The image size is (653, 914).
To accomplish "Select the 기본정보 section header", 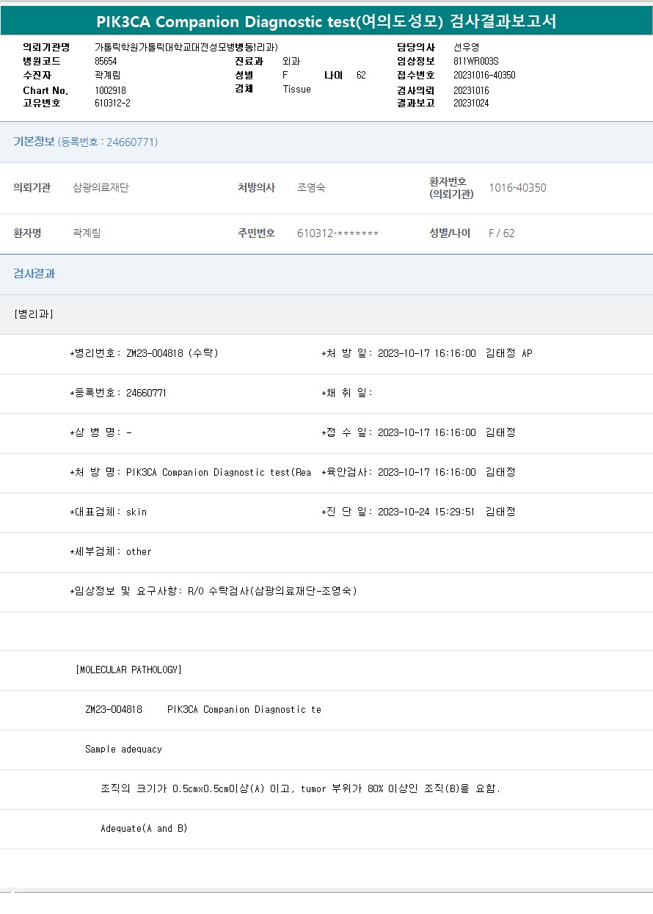I will click(x=34, y=142).
